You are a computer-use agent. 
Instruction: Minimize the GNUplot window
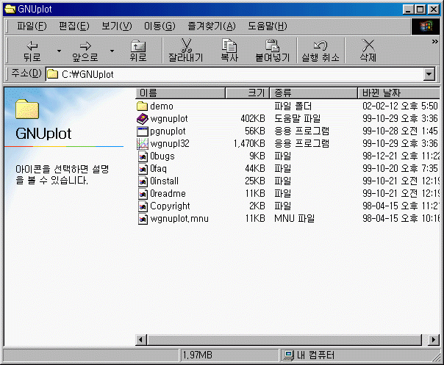pos(408,10)
